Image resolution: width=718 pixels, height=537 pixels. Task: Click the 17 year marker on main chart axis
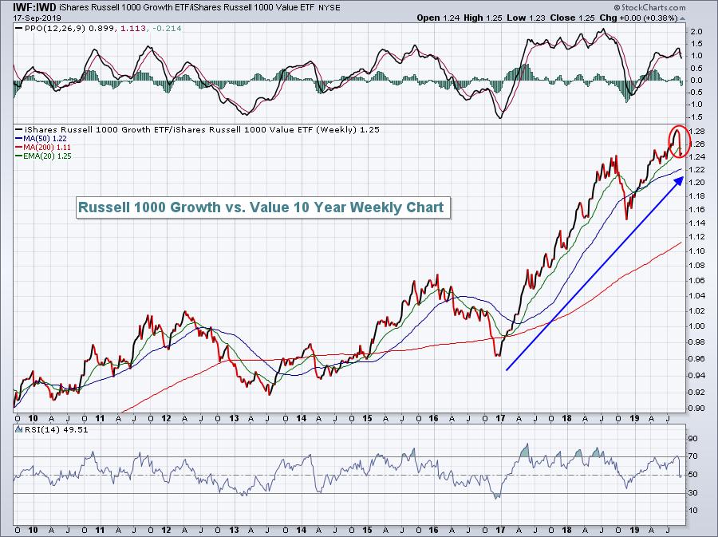pyautogui.click(x=499, y=417)
